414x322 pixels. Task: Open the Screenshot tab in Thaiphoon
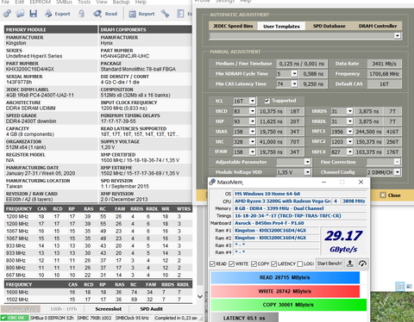coord(109,309)
